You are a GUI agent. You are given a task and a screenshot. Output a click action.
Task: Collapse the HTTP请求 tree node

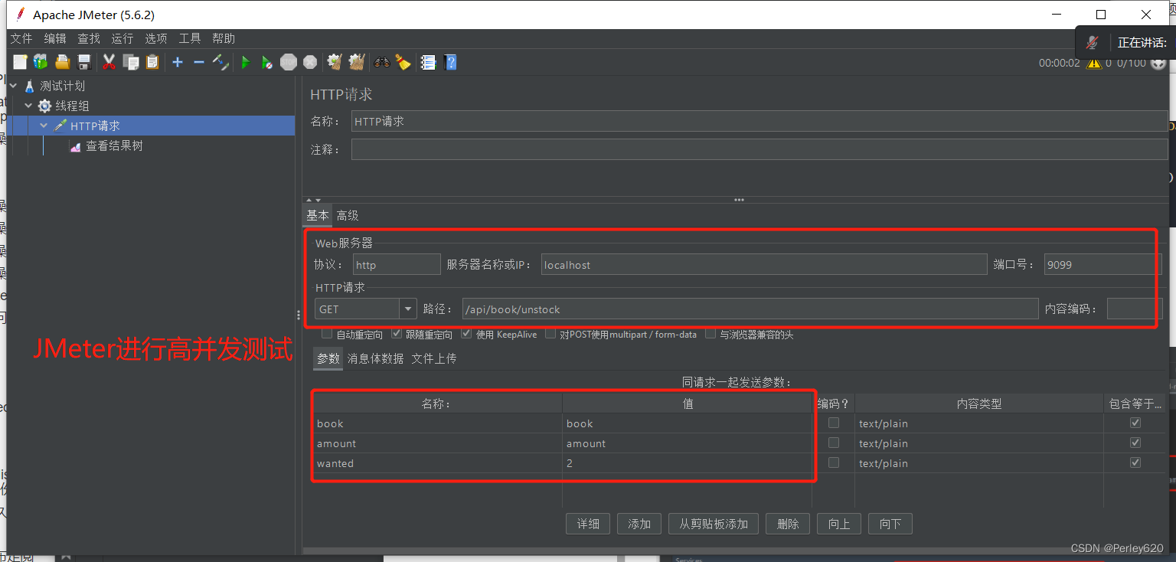44,126
